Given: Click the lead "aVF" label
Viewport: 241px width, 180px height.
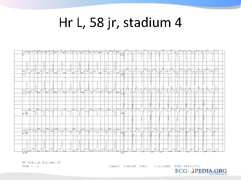Looking at the screenshot, I should click(x=25, y=153).
